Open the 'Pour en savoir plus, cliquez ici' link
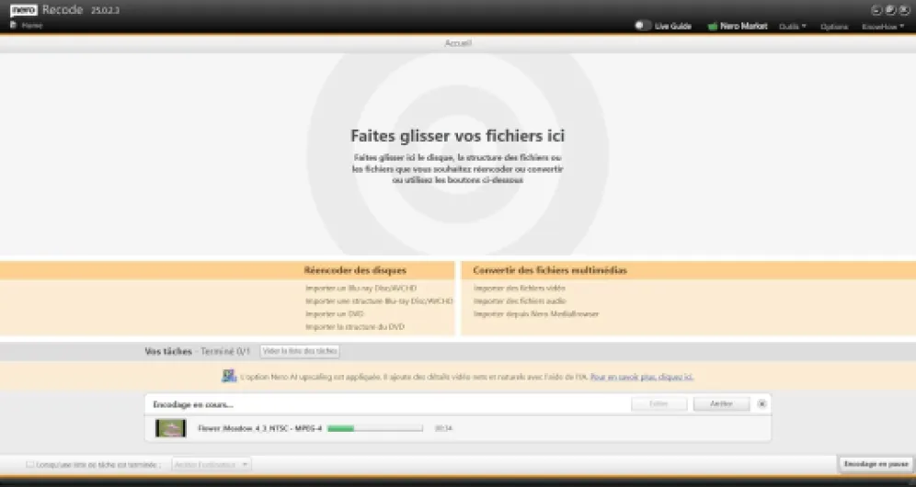The height and width of the screenshot is (487, 916). point(641,377)
